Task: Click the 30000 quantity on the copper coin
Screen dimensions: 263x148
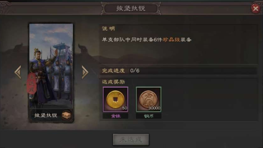Action: coord(154,108)
